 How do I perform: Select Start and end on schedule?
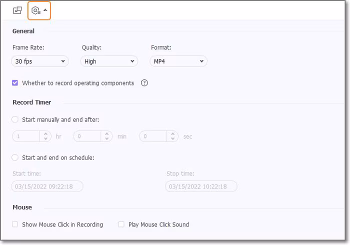coord(15,157)
